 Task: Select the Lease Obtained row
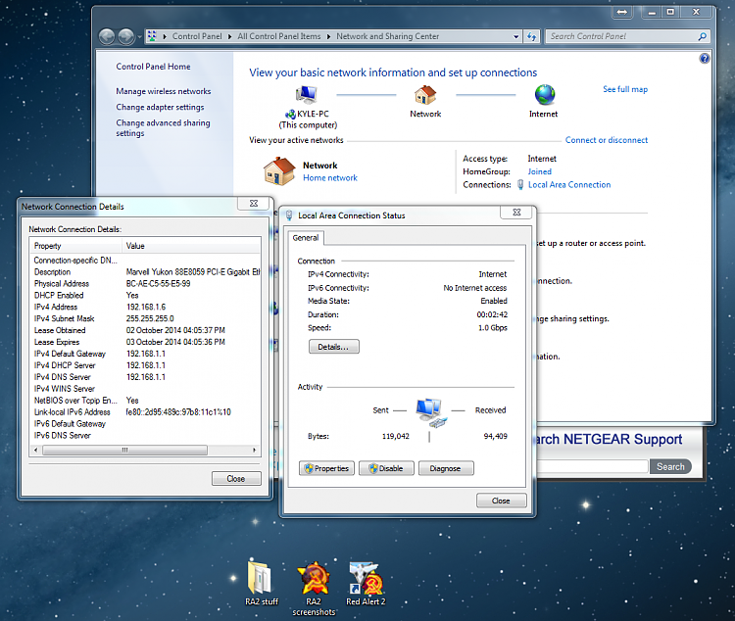click(x=145, y=330)
